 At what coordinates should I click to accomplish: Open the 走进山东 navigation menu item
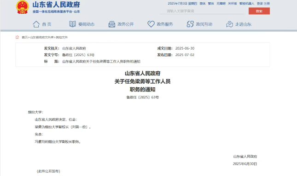[x=243, y=24]
